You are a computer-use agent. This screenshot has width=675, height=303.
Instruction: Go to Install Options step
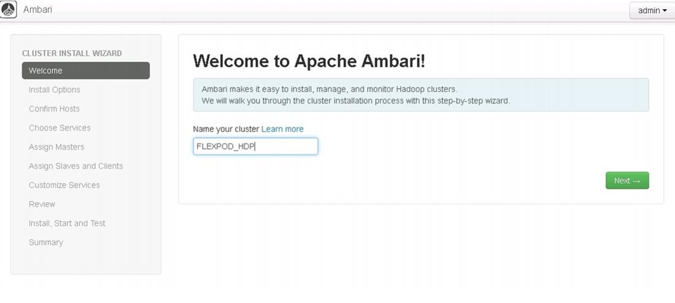pyautogui.click(x=54, y=90)
